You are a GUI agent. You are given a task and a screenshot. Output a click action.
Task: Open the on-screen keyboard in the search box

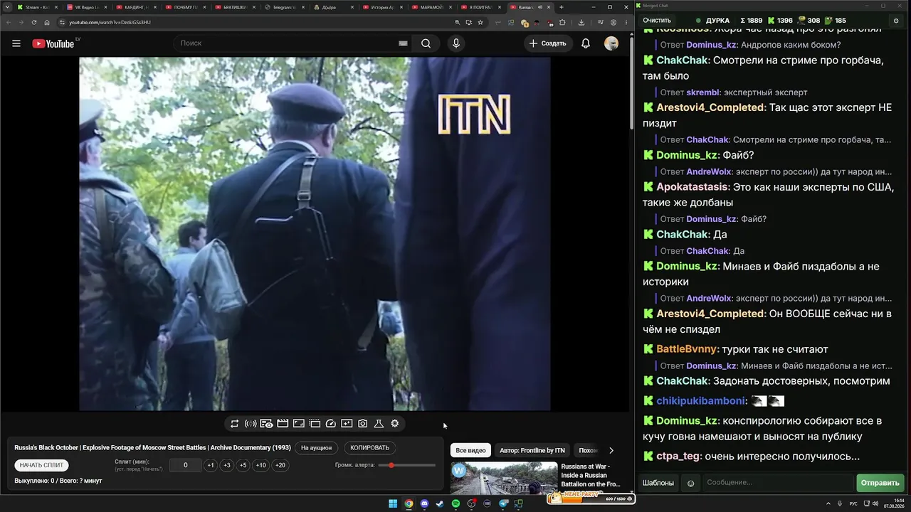pyautogui.click(x=403, y=43)
